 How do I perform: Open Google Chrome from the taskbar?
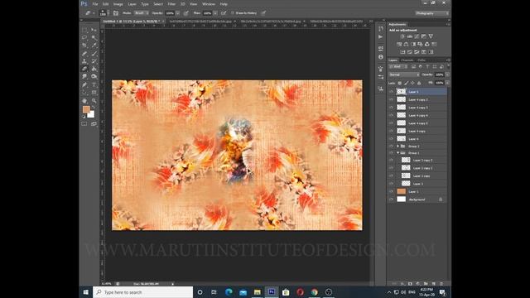pyautogui.click(x=315, y=292)
